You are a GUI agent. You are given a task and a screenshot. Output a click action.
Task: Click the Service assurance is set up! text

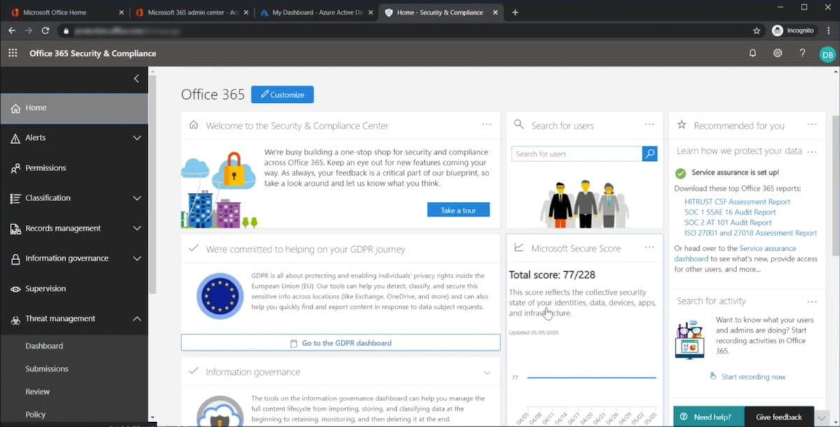(x=735, y=173)
